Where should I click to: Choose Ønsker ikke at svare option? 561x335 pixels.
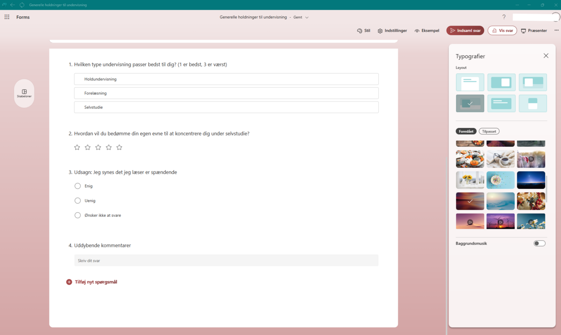(78, 215)
